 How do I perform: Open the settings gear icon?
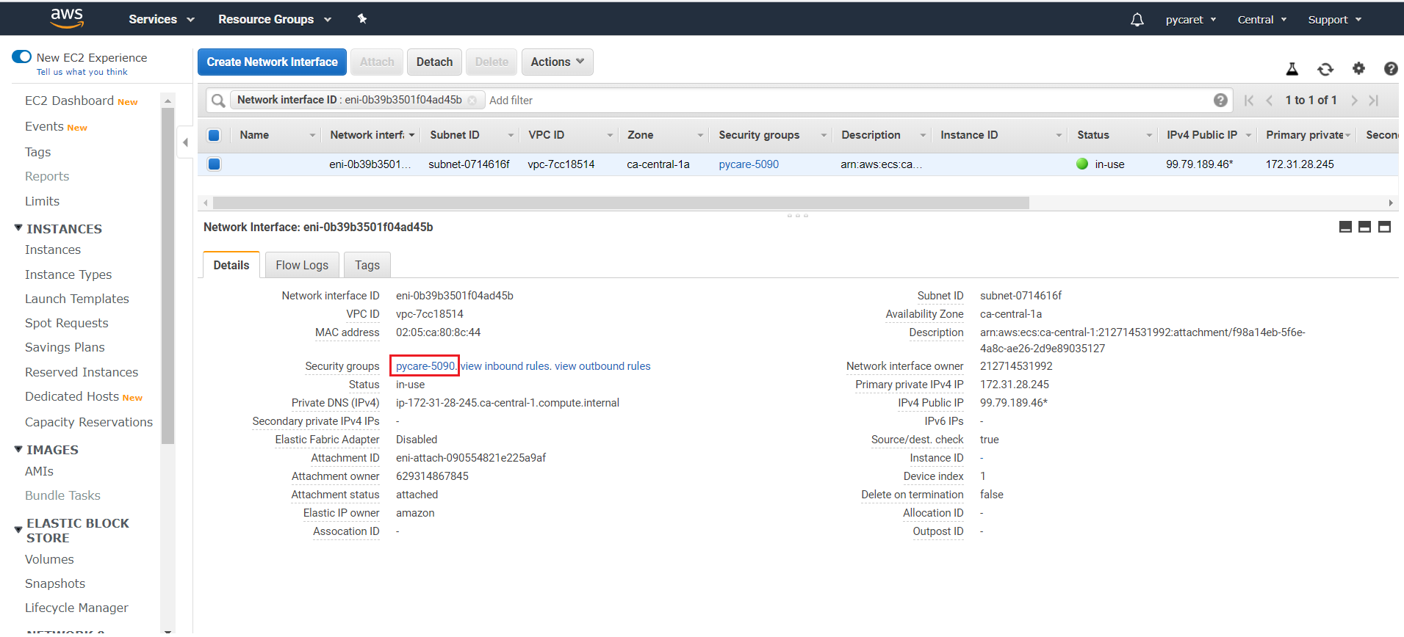1358,68
